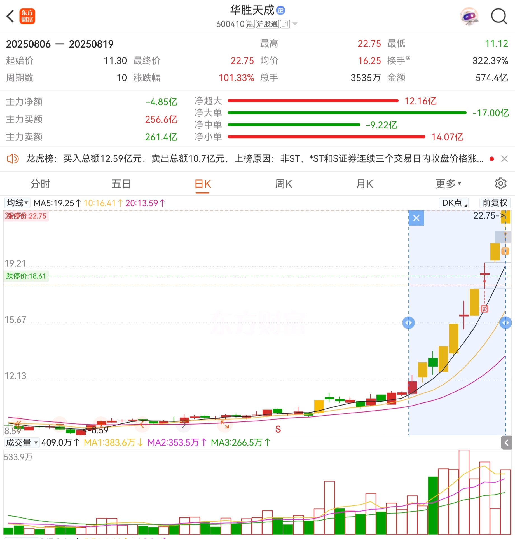This screenshot has height=539, width=515.
Task: Go back with the left arrow
Action: tap(10, 16)
